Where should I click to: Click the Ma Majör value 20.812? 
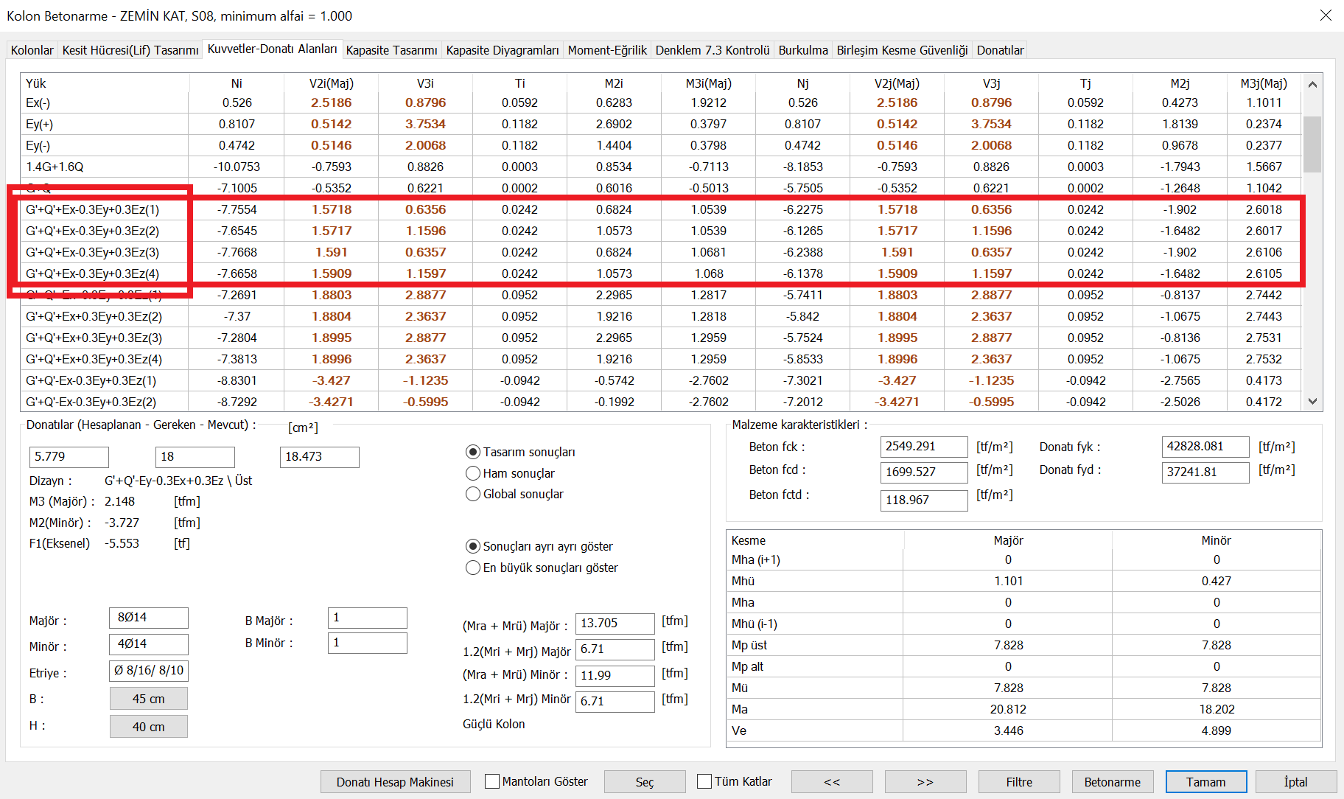pyautogui.click(x=1008, y=709)
